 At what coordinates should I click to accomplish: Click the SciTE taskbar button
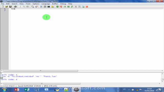point(76,90)
